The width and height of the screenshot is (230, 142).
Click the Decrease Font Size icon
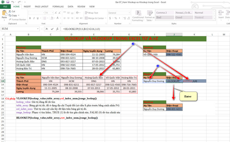59,13
